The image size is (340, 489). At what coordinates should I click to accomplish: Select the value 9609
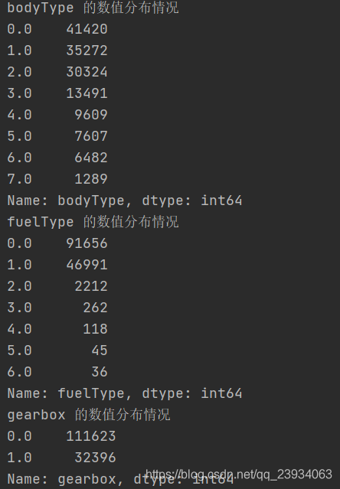pyautogui.click(x=91, y=115)
